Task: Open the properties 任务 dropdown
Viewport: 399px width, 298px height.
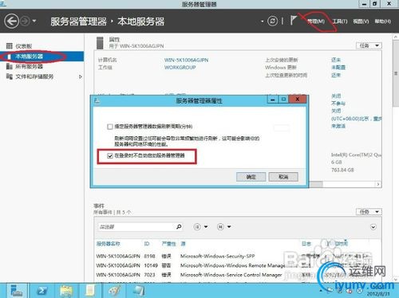Action: (x=369, y=45)
